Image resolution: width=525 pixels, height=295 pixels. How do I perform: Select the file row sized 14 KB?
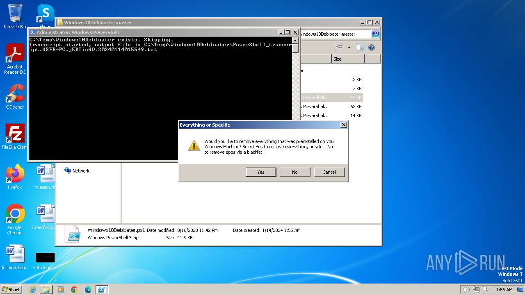[331, 116]
